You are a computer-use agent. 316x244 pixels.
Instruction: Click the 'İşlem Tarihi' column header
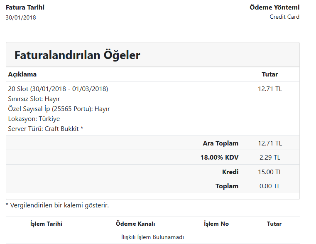pos(46,224)
